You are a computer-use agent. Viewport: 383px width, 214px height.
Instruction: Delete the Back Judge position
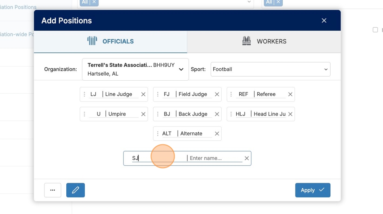[217, 114]
